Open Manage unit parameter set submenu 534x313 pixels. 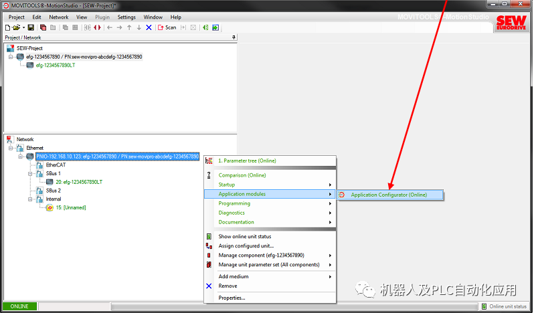point(270,265)
